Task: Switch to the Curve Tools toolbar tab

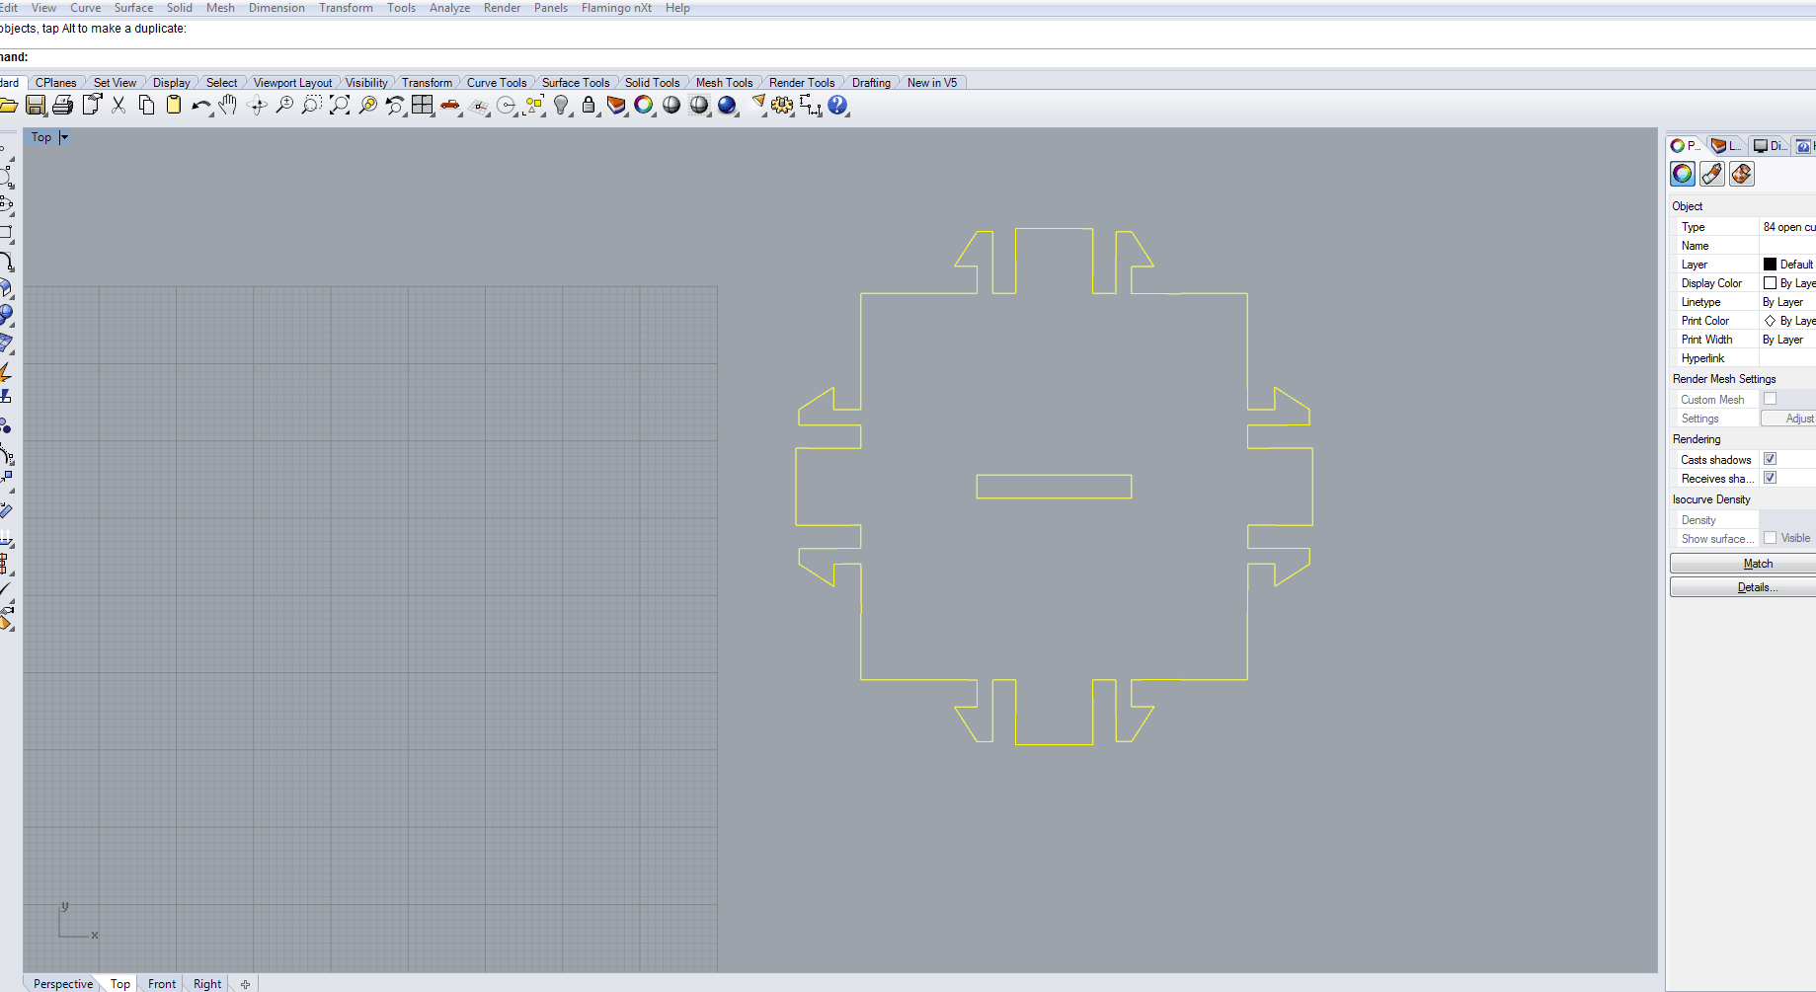Action: tap(497, 83)
